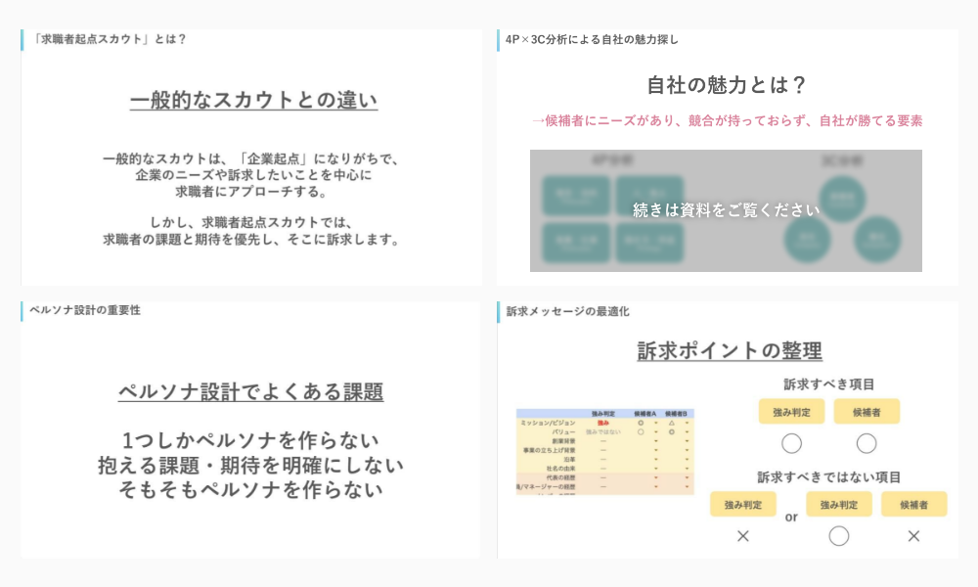
Task: Click 候補者 box under 訴求すべき項目
Action: pos(867,412)
